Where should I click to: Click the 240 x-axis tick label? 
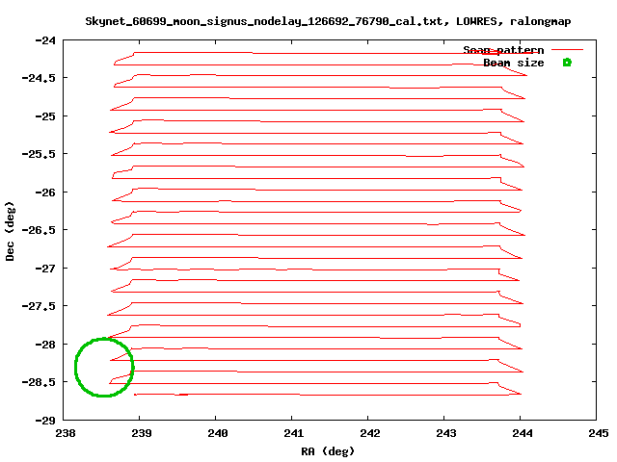click(218, 433)
